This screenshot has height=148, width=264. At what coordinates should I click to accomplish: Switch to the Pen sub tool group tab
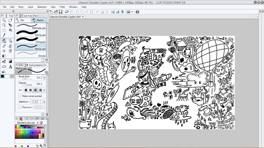[x=23, y=20]
